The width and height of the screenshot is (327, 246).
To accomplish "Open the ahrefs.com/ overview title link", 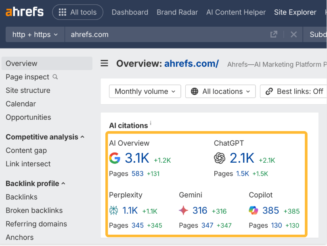I will coord(191,64).
